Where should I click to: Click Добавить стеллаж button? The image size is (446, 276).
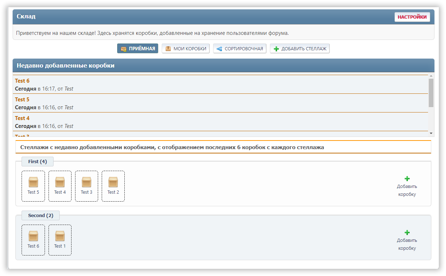[x=300, y=49]
